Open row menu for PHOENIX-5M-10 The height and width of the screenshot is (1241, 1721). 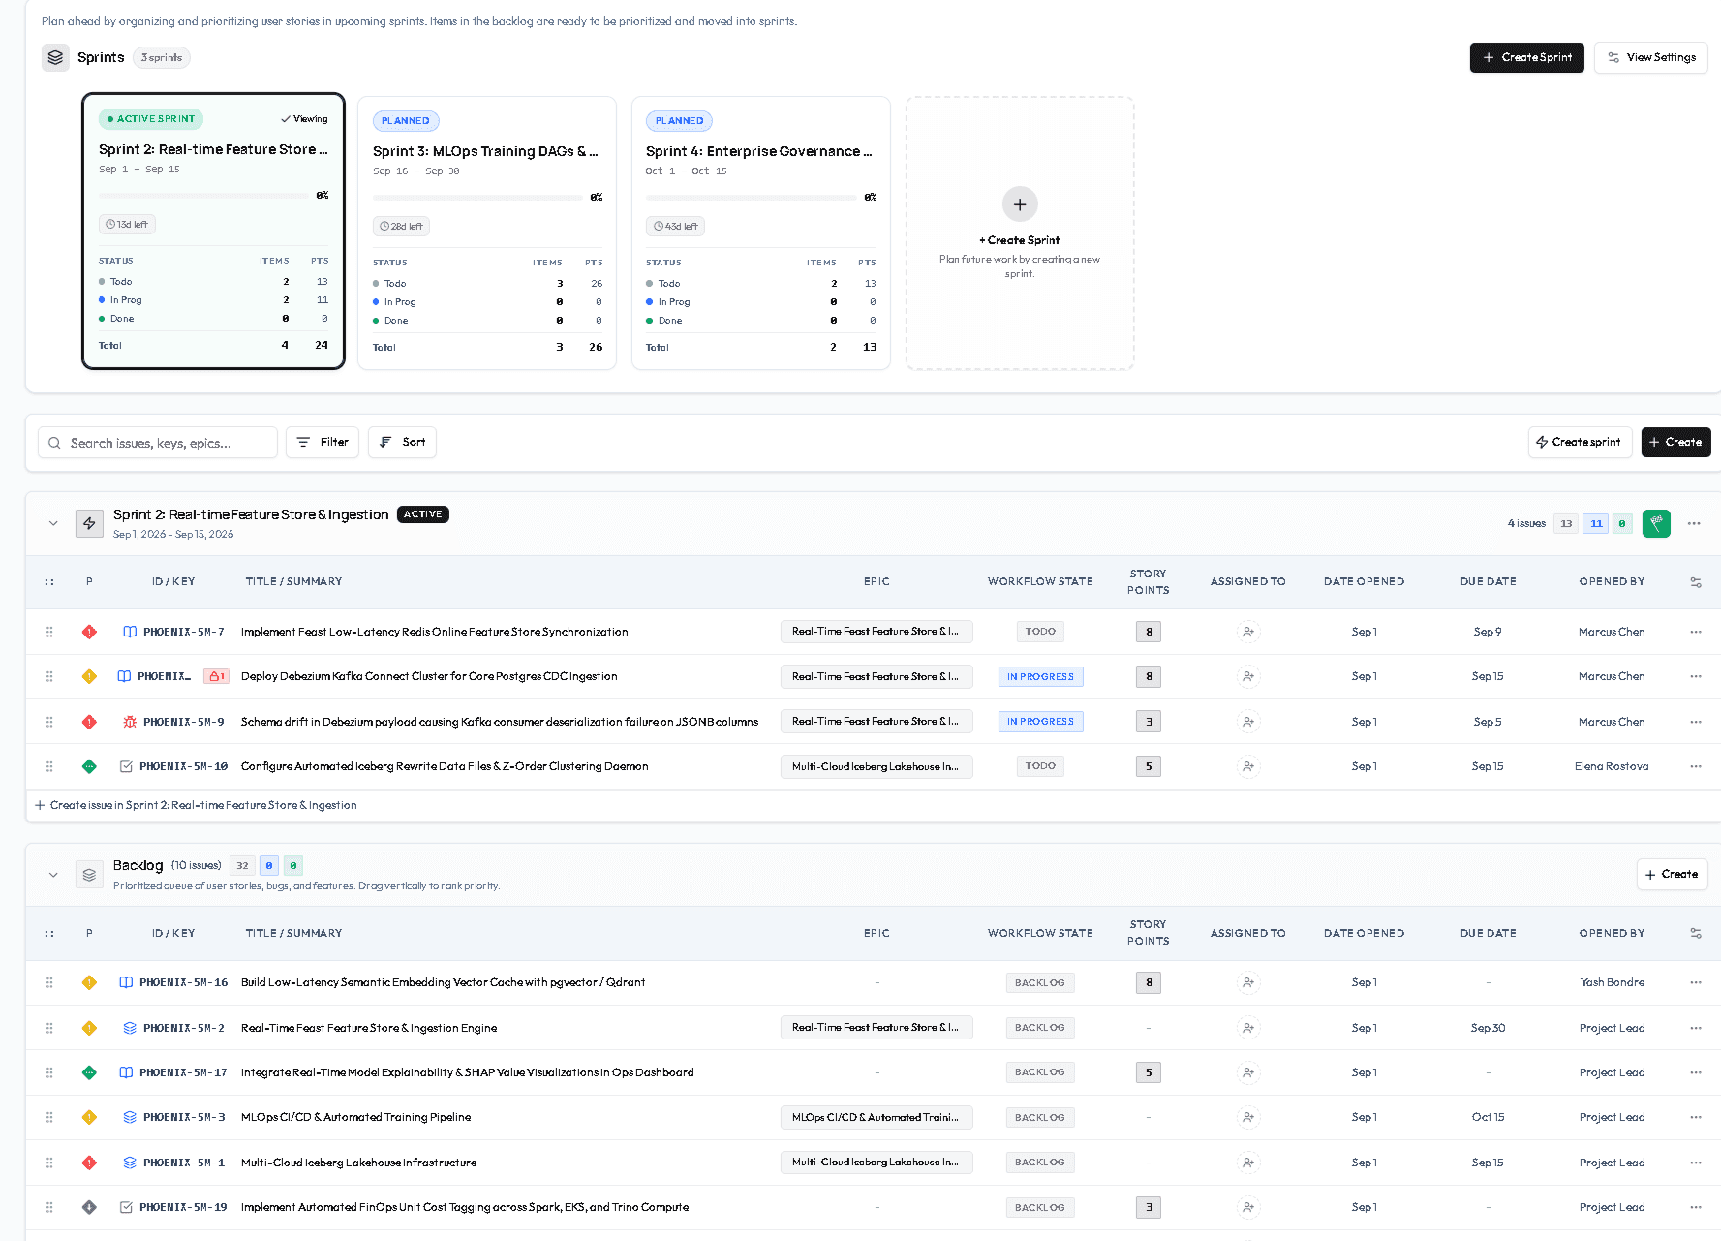tap(1696, 766)
